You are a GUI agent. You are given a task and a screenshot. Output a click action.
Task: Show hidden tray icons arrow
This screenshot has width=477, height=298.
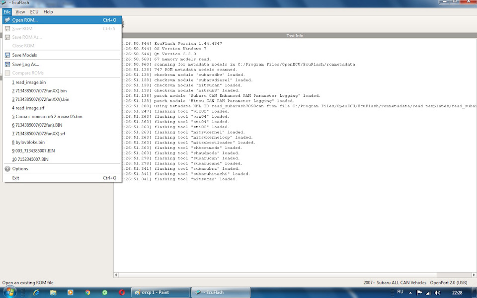coord(410,293)
